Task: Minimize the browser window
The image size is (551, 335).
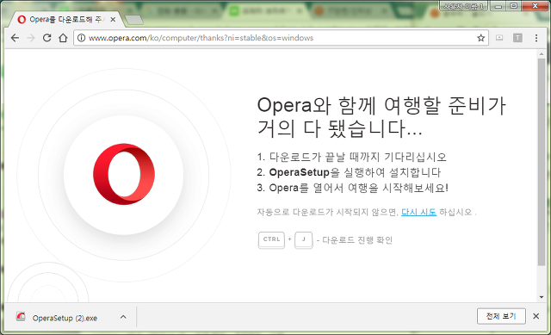Action: 498,6
